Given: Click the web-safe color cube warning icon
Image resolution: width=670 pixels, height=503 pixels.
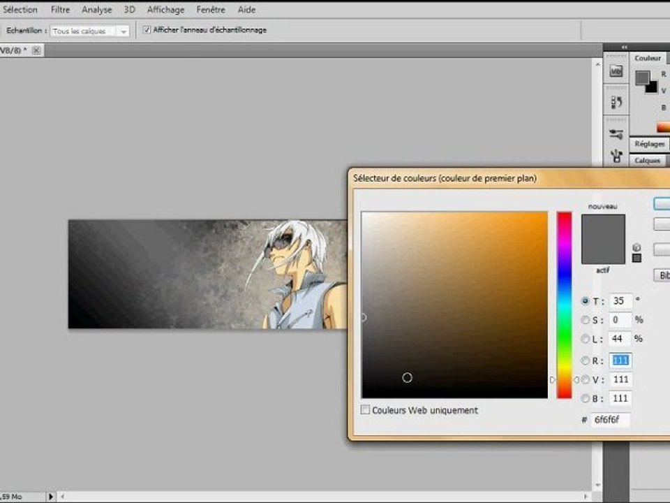Looking at the screenshot, I should pyautogui.click(x=636, y=247).
